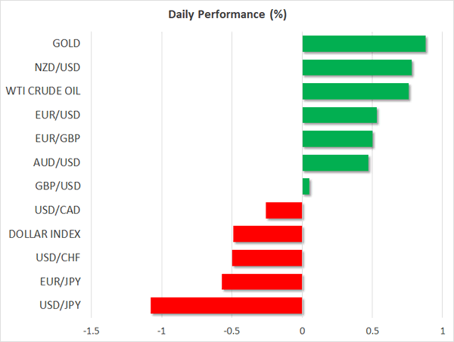This screenshot has width=454, height=342.
Task: Select the WTI CRUDE OIL label text
Action: coord(43,91)
